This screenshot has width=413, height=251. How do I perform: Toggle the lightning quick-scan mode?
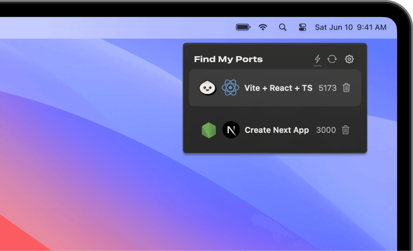pyautogui.click(x=317, y=59)
